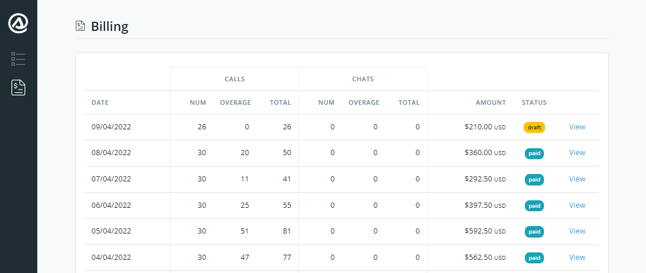Click calls total value 77
The height and width of the screenshot is (273, 646).
click(x=287, y=258)
